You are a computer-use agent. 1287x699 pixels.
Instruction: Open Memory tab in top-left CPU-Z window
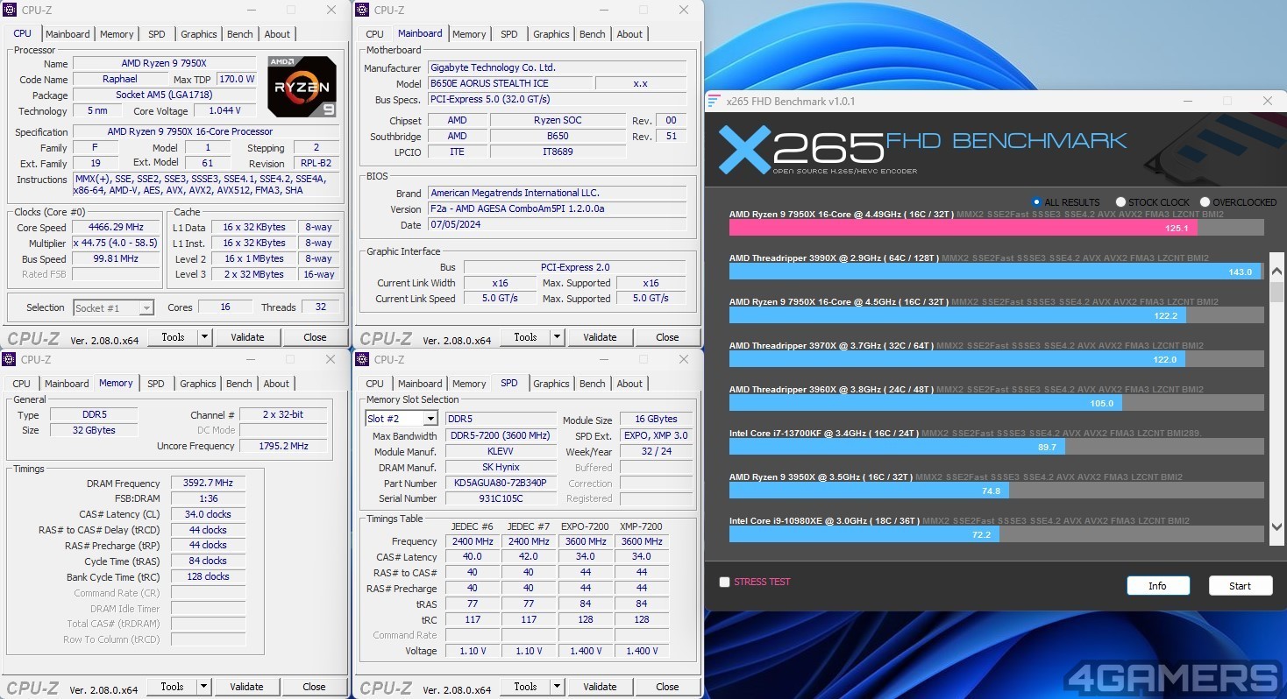117,34
